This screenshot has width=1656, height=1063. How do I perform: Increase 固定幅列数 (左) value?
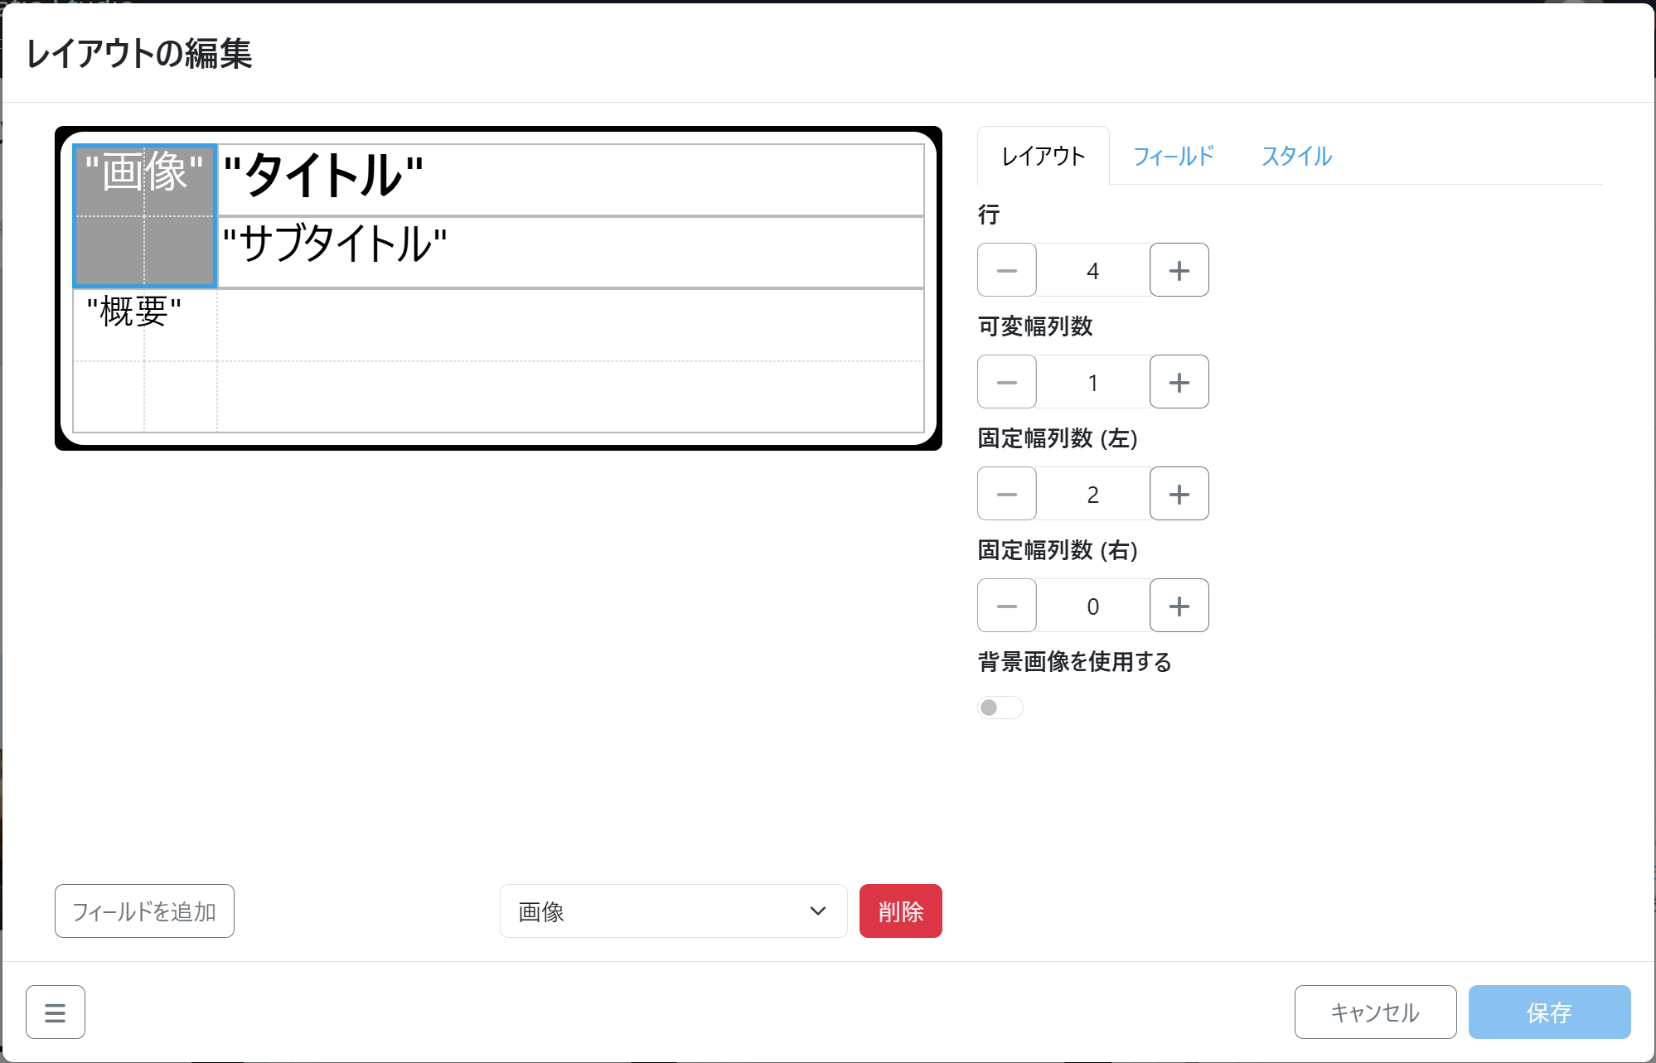(1179, 494)
